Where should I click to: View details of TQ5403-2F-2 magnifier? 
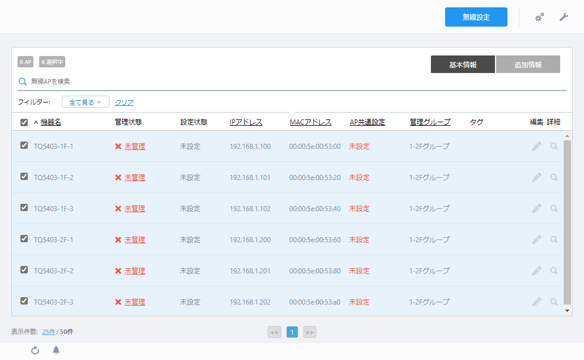tap(554, 271)
